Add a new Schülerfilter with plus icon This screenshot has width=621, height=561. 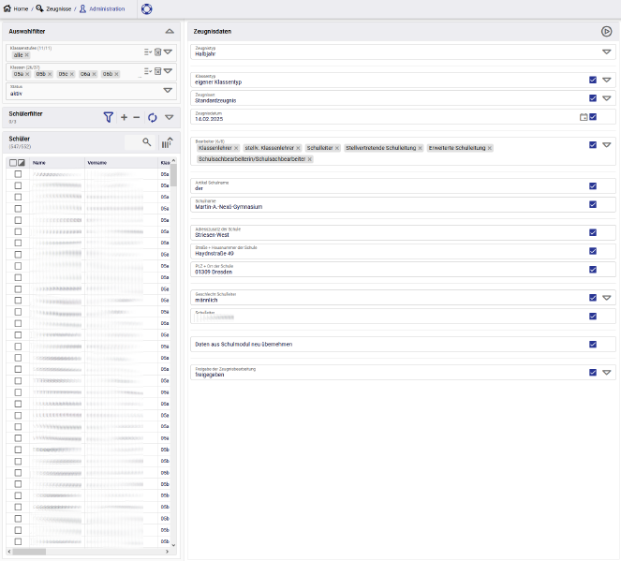click(x=124, y=117)
